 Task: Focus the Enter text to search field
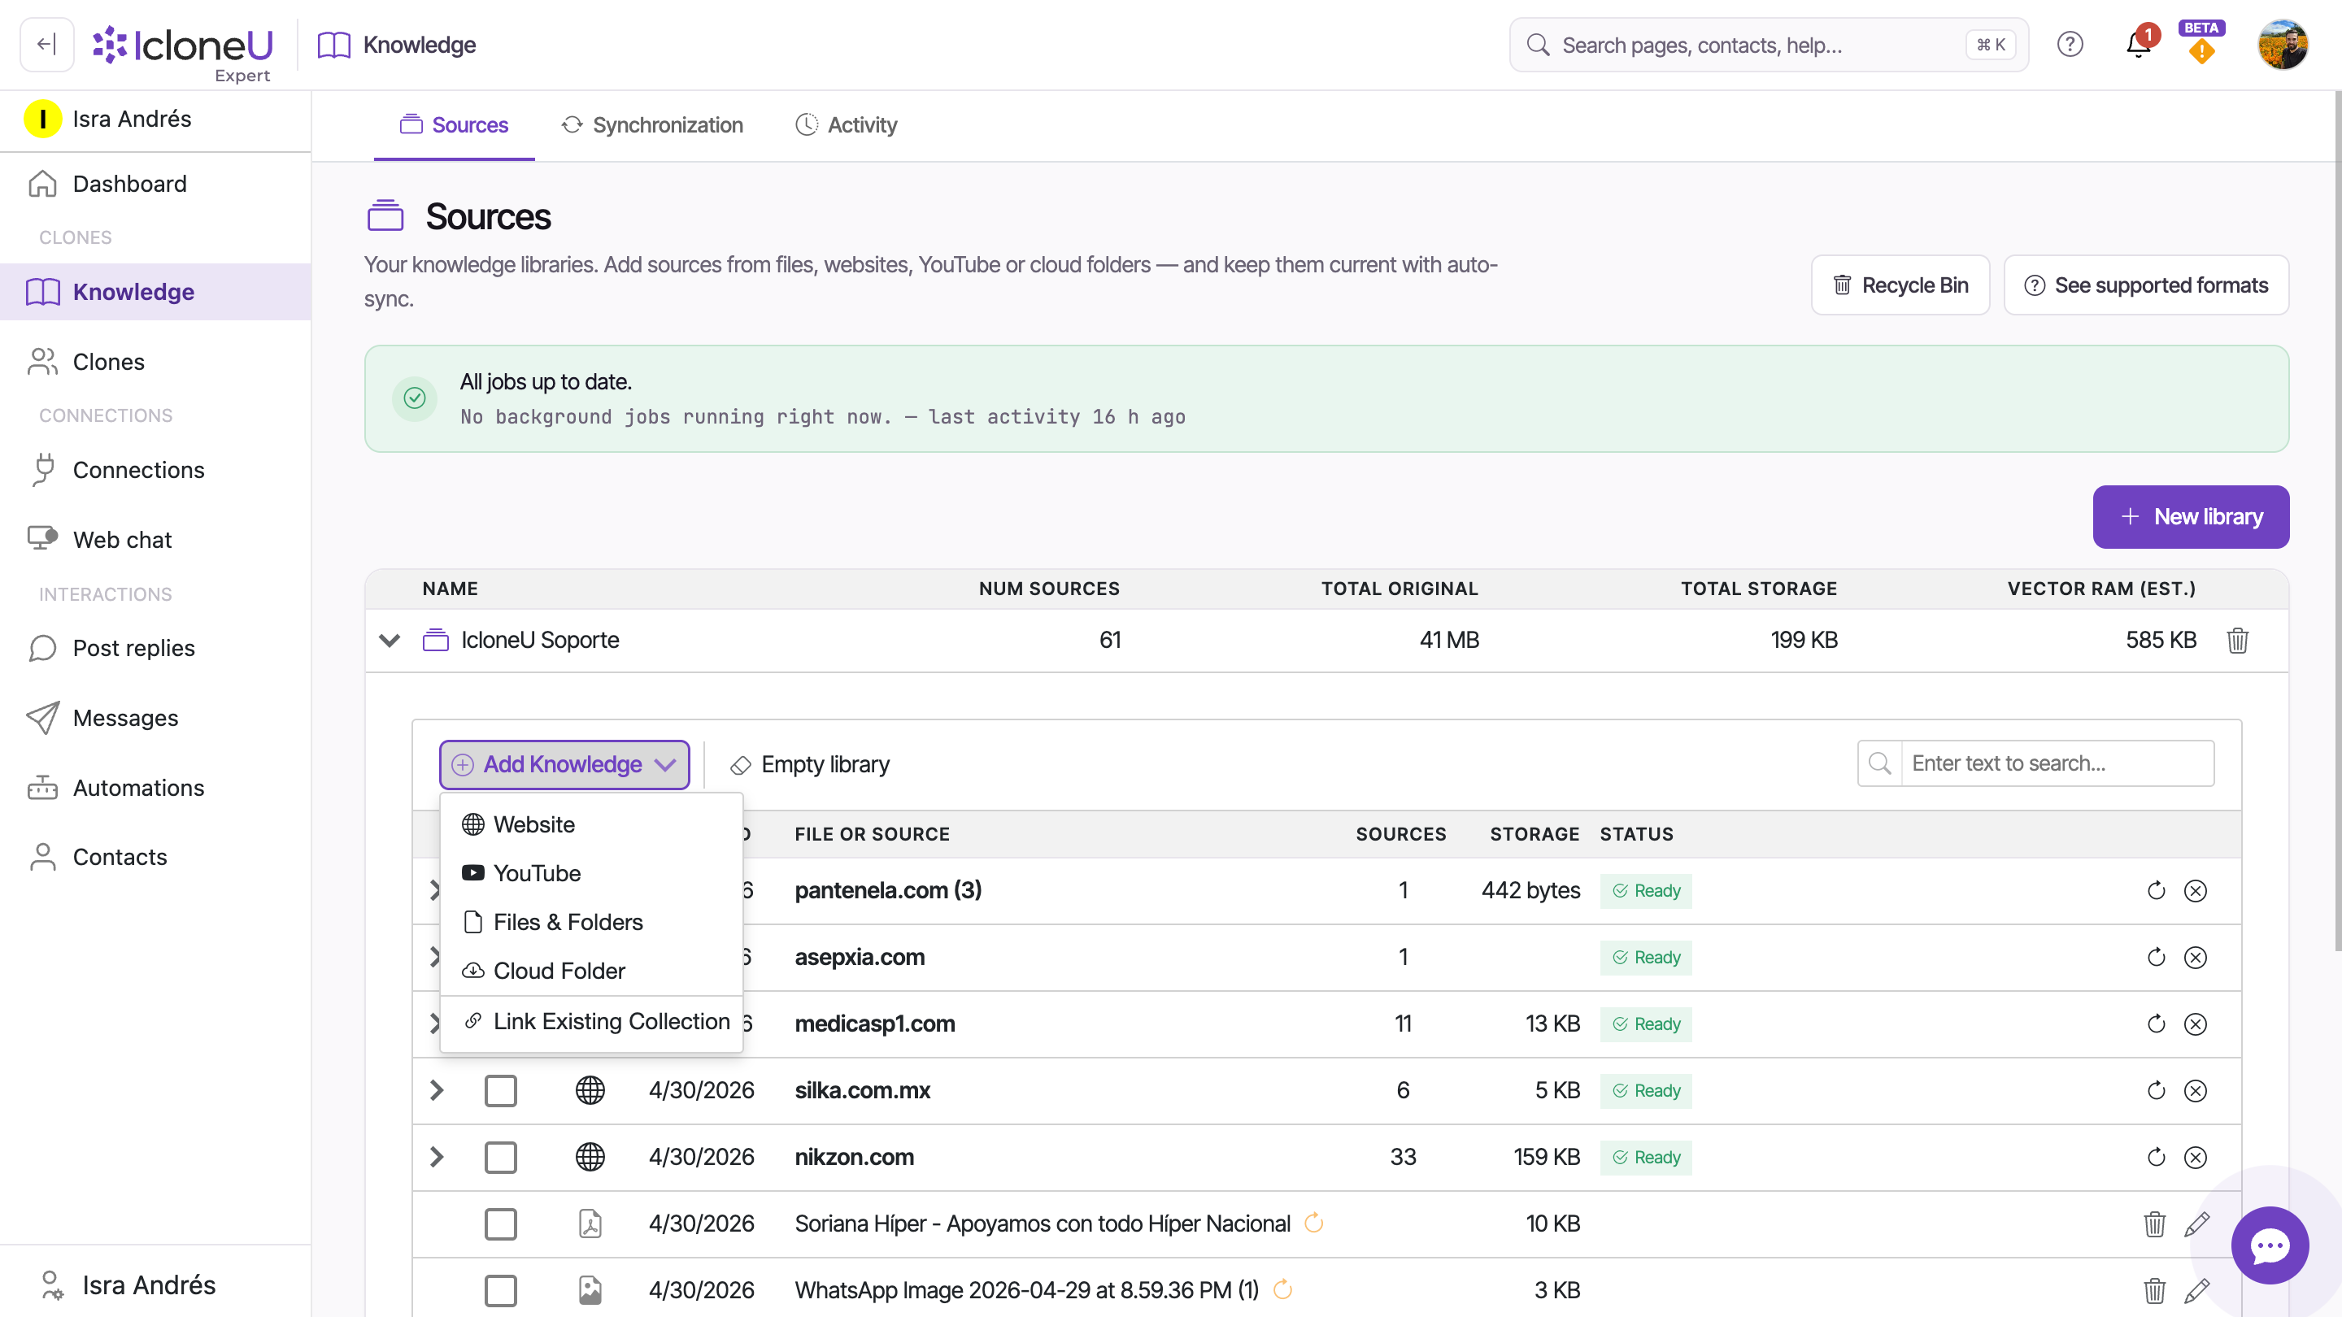coord(2057,763)
